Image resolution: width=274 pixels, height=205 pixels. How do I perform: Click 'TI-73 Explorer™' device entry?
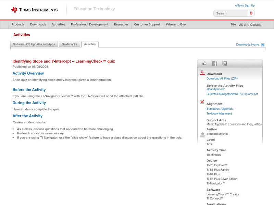click(x=217, y=165)
